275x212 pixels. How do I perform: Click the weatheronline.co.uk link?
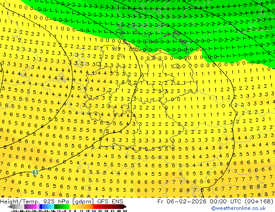[x=239, y=208]
